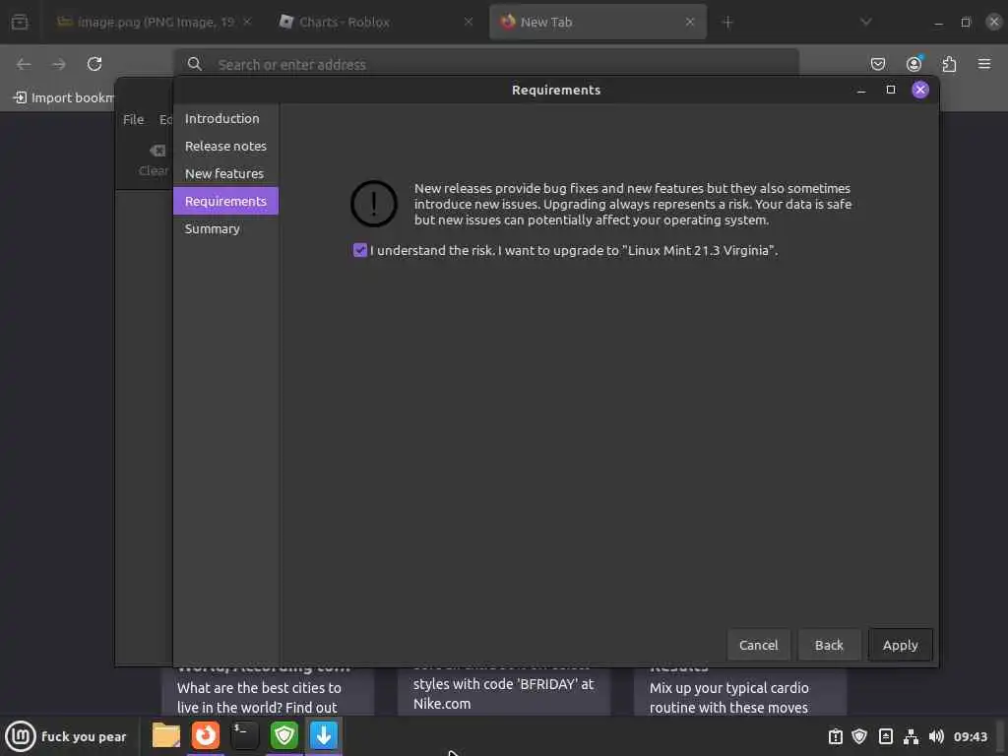1008x756 pixels.
Task: Click the search magnifier icon in address bar
Action: tap(194, 64)
